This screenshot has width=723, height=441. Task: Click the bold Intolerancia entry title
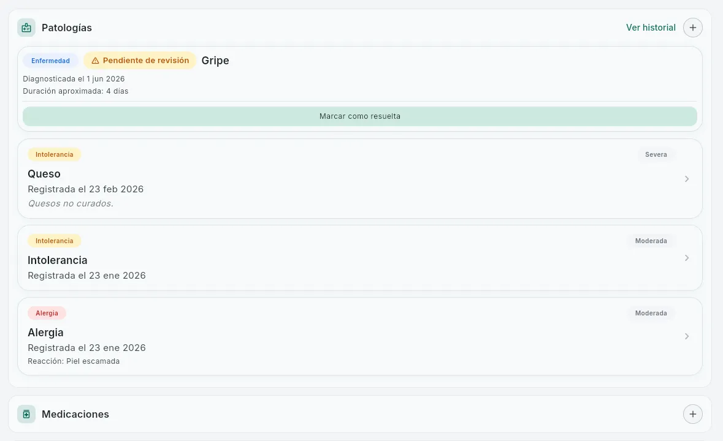(58, 260)
